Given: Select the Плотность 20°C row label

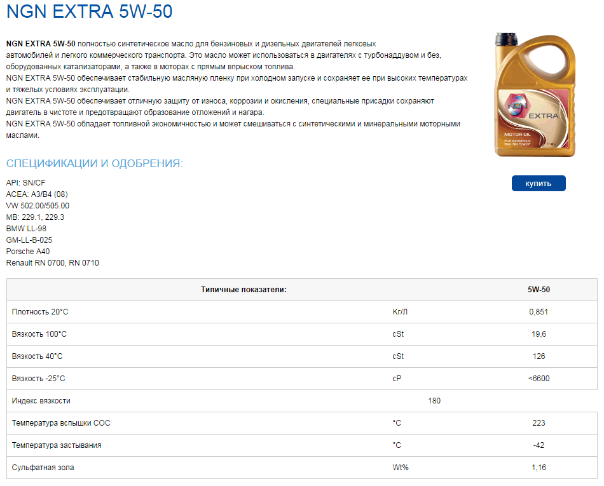Looking at the screenshot, I should pyautogui.click(x=40, y=312).
